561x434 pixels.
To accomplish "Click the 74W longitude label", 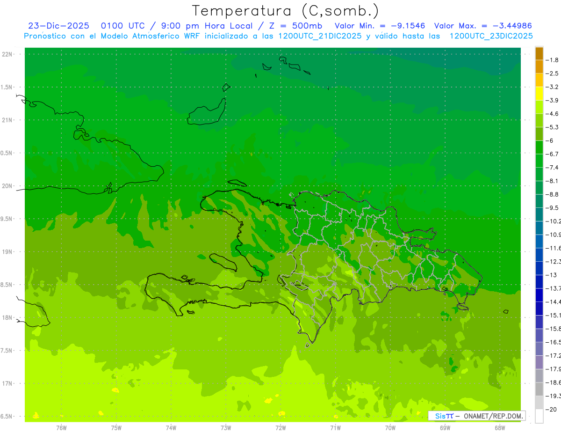I will tap(171, 427).
